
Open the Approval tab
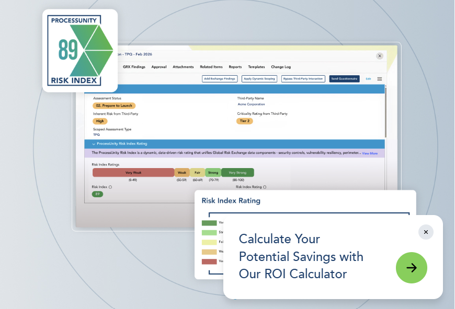pyautogui.click(x=159, y=67)
